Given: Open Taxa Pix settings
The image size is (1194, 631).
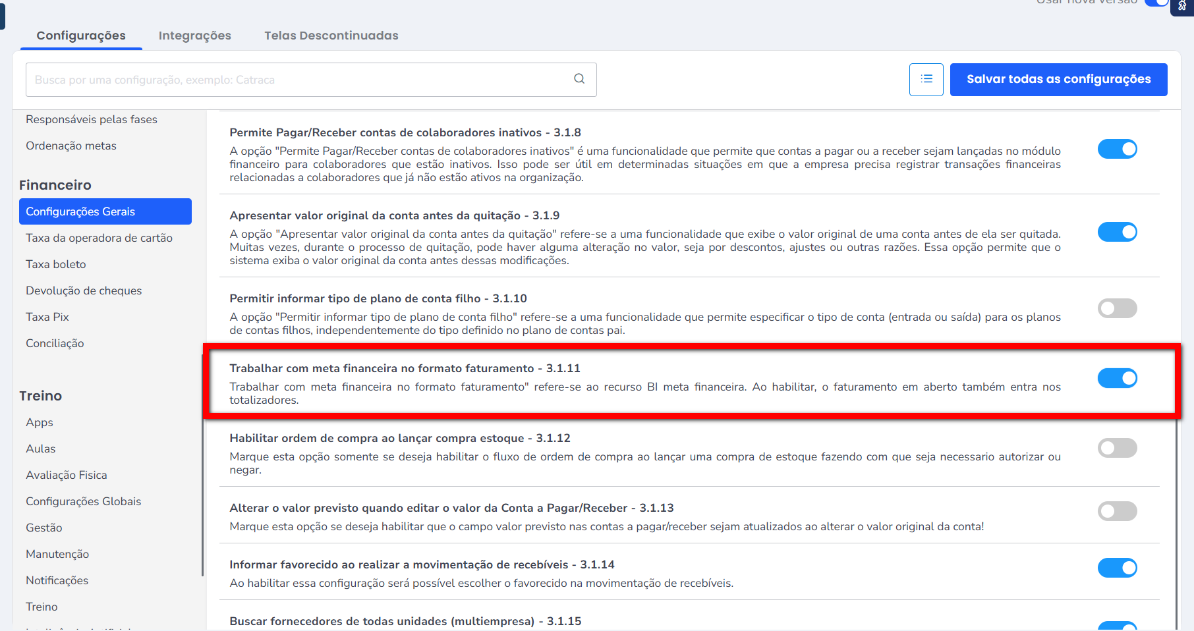Looking at the screenshot, I should [x=47, y=317].
